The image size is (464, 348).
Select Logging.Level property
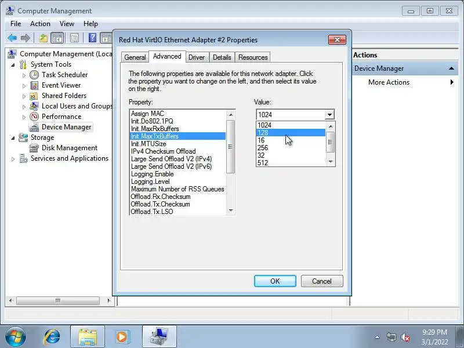pyautogui.click(x=178, y=182)
